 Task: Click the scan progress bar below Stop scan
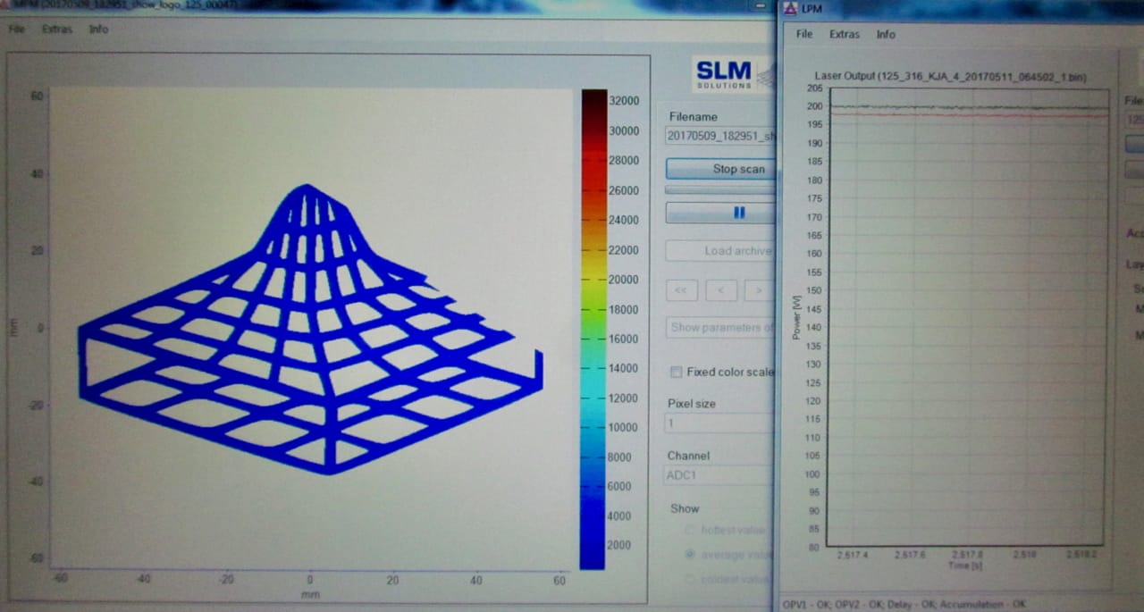tap(720, 189)
